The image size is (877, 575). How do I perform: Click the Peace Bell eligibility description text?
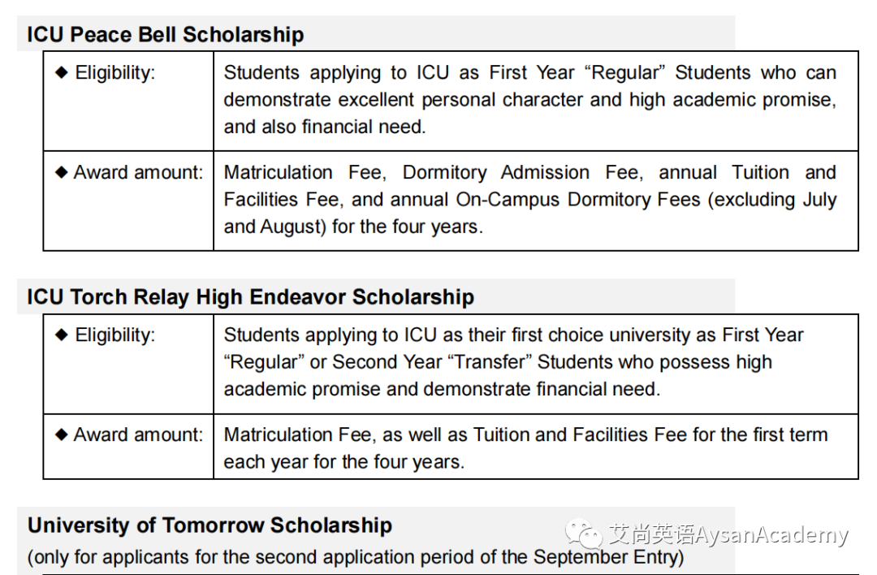pos(529,100)
